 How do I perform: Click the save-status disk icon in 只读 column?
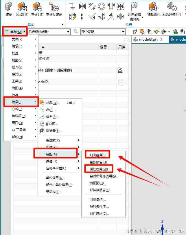120,70
